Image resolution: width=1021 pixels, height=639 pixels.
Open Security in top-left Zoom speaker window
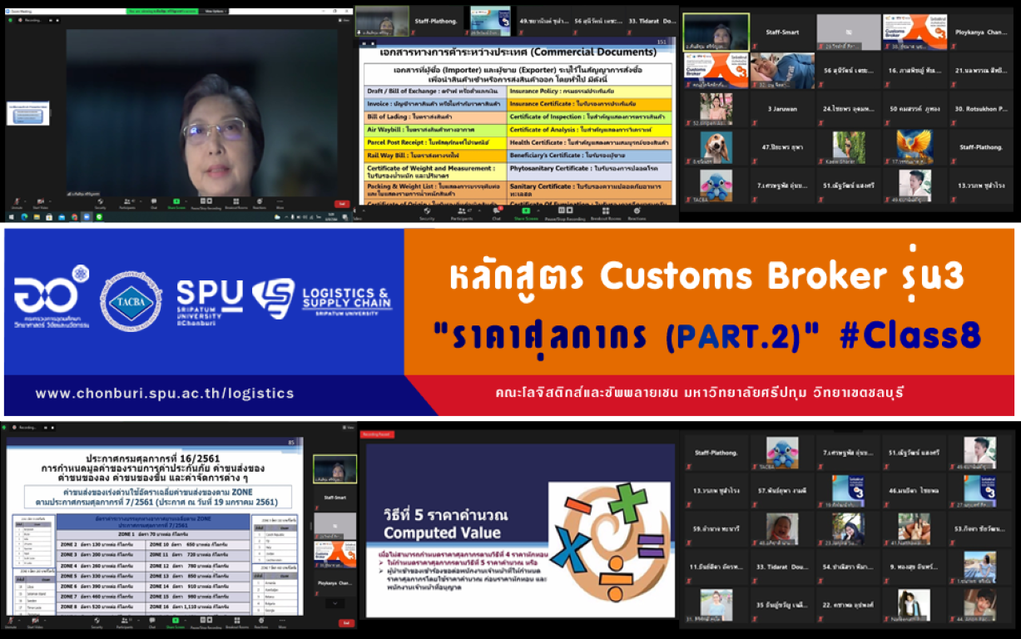pyautogui.click(x=99, y=202)
